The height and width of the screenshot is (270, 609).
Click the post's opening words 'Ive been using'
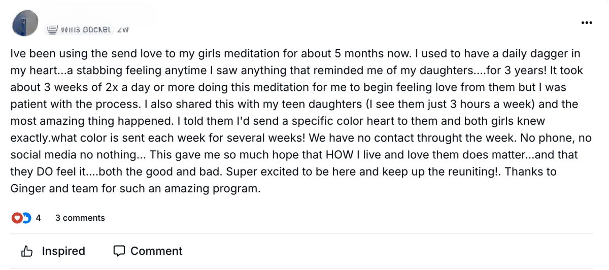(x=44, y=53)
